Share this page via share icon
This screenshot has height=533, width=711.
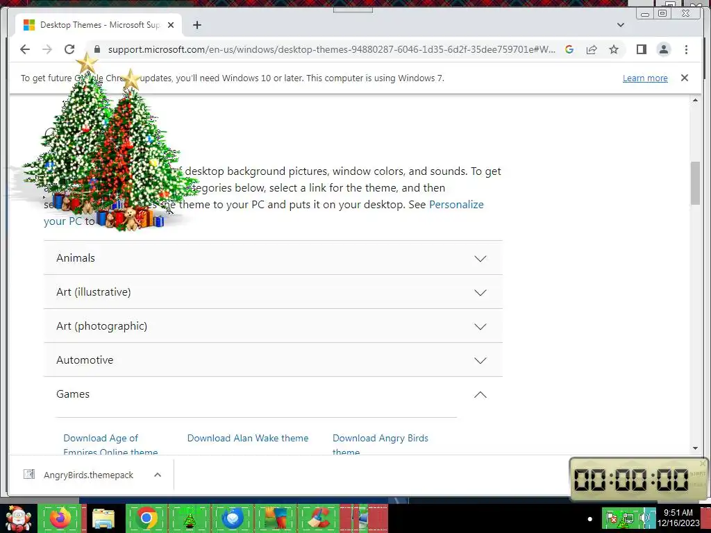coord(592,49)
